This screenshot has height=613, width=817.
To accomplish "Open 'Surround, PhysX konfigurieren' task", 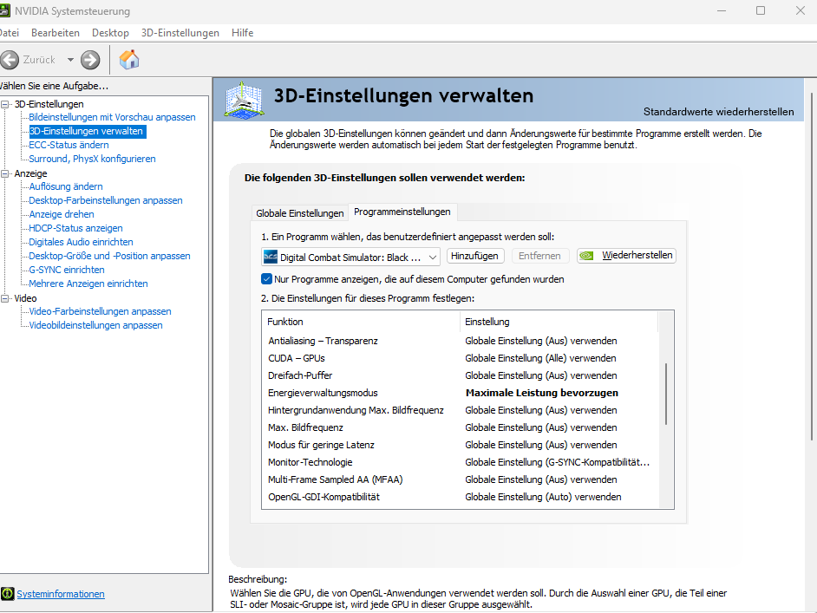I will 92,159.
